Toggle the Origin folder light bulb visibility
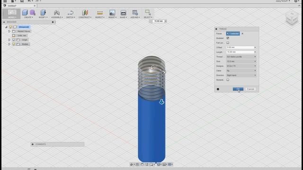 (14, 40)
